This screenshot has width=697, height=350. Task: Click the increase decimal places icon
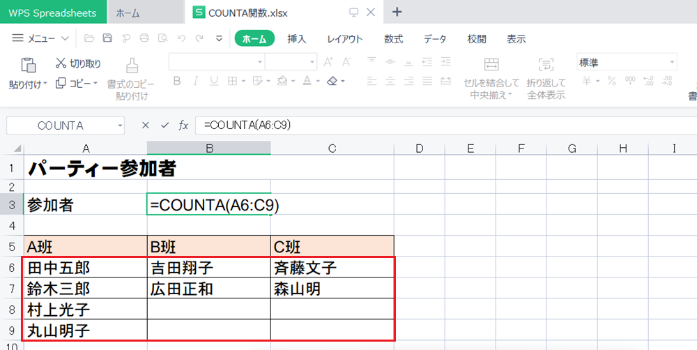coord(648,81)
